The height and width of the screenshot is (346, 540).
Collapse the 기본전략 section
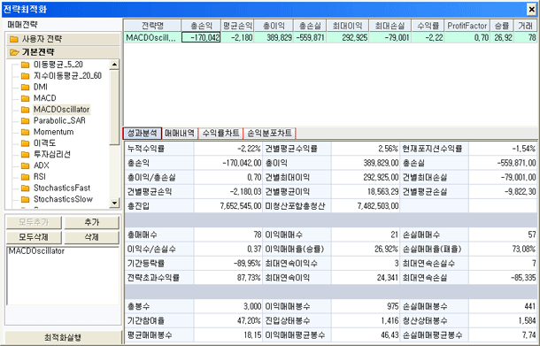(63, 52)
